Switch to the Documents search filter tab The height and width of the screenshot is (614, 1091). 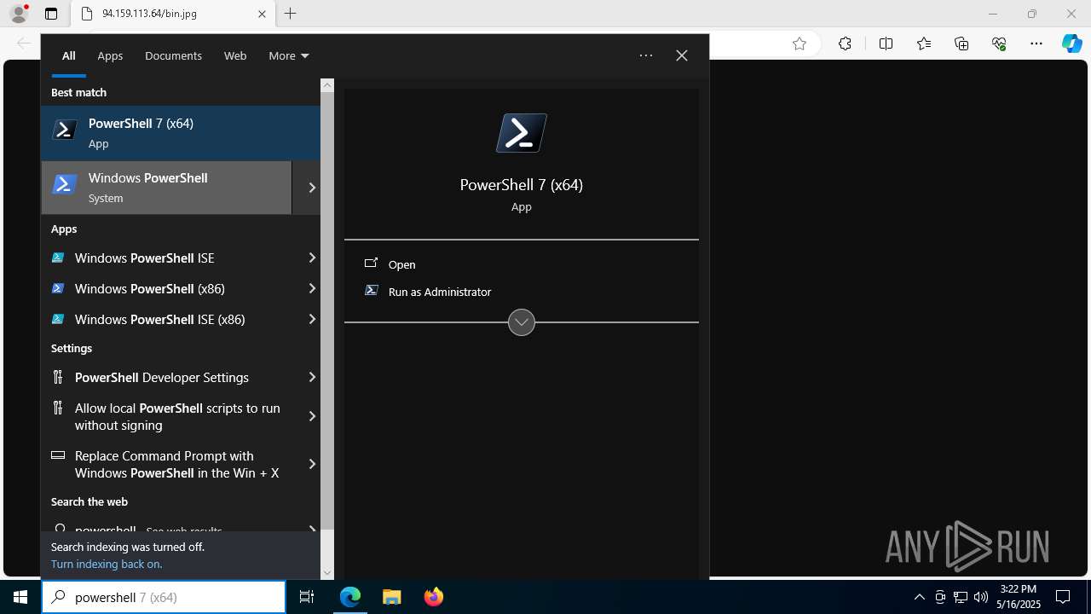tap(173, 55)
